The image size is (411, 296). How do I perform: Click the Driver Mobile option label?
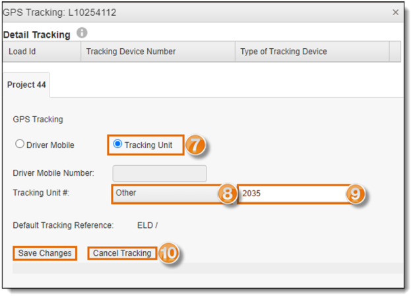pos(50,145)
